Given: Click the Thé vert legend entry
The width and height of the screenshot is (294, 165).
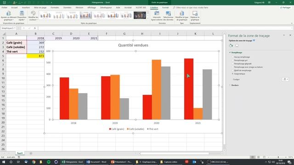Looking at the screenshot, I should coord(153,129).
